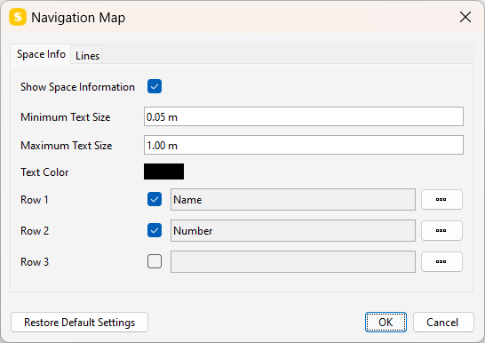Close the Navigation Map dialog

tap(465, 17)
